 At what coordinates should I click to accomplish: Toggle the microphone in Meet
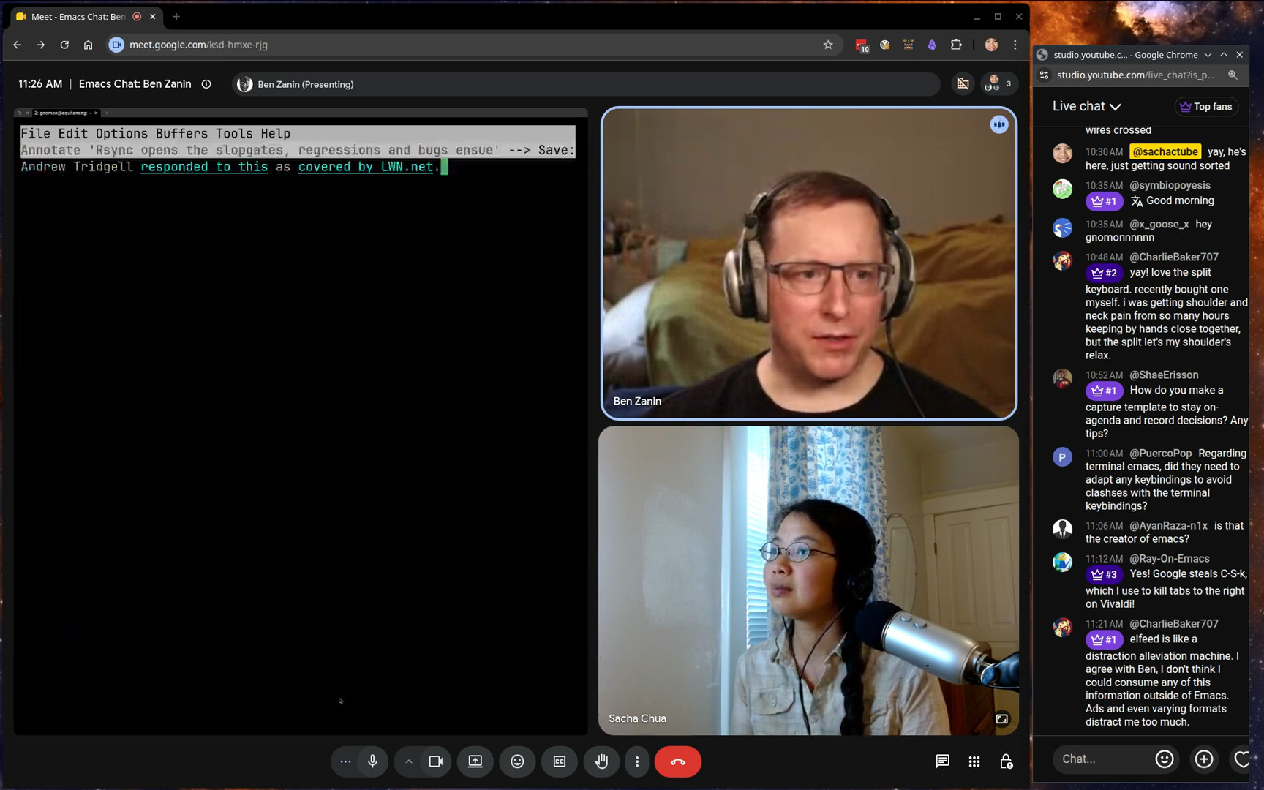coord(372,761)
